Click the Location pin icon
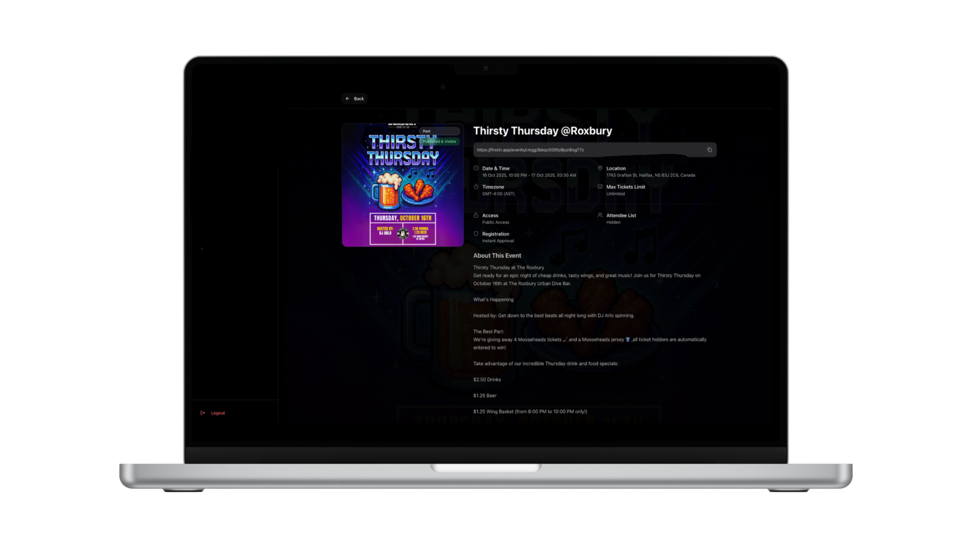The image size is (972, 547). (x=600, y=168)
